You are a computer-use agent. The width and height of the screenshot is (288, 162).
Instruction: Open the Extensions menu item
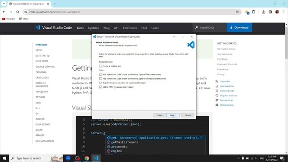[130, 28]
